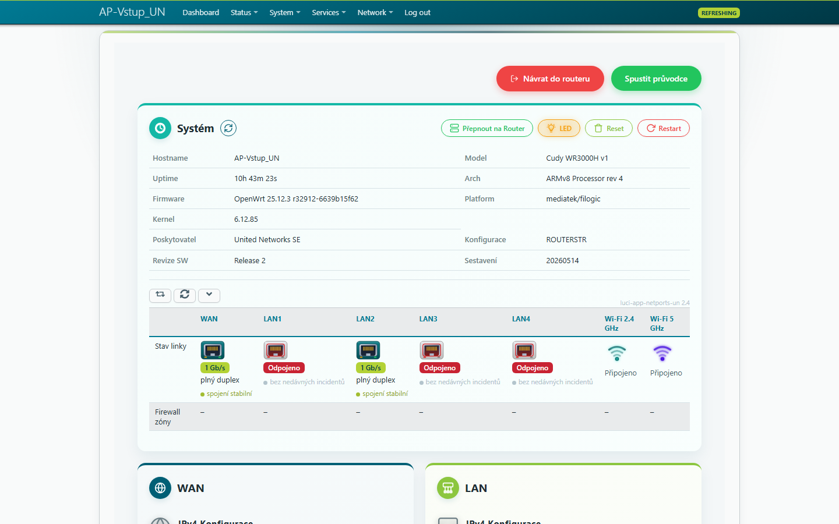Image resolution: width=839 pixels, height=524 pixels.
Task: Click the firmware value OpenWrt 25.12.3
Action: pos(297,199)
